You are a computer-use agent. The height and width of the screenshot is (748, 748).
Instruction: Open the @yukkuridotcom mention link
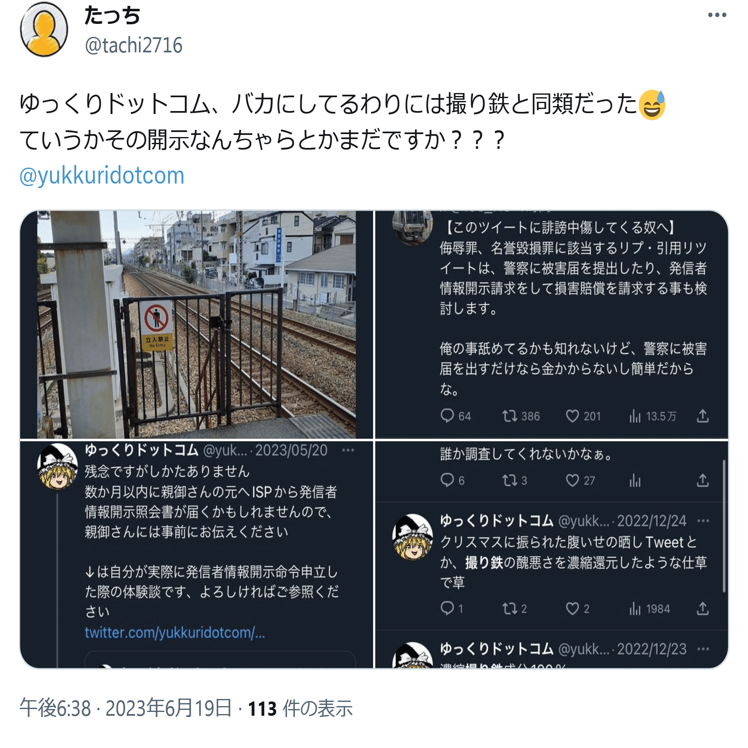(102, 175)
